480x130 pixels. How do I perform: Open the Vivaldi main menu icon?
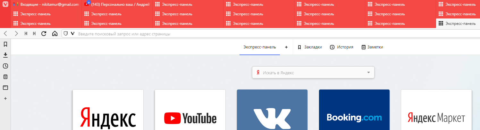[x=5, y=4]
